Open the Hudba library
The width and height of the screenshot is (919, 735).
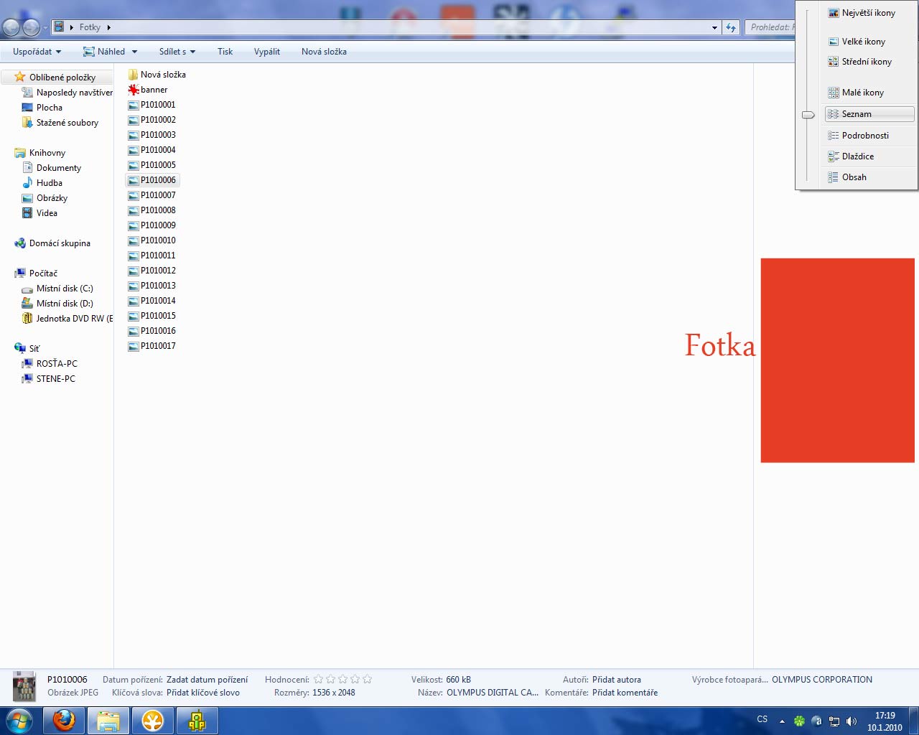coord(42,183)
